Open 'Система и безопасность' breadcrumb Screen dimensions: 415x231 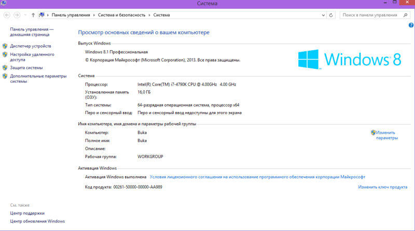pos(121,15)
